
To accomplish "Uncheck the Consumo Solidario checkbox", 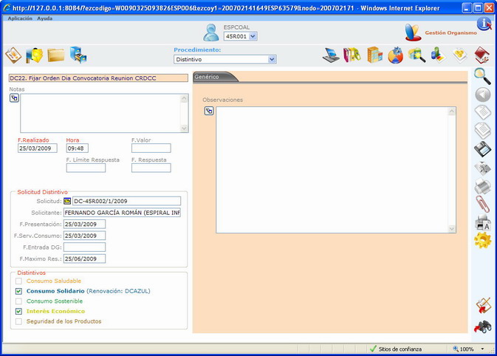I will tap(18, 291).
